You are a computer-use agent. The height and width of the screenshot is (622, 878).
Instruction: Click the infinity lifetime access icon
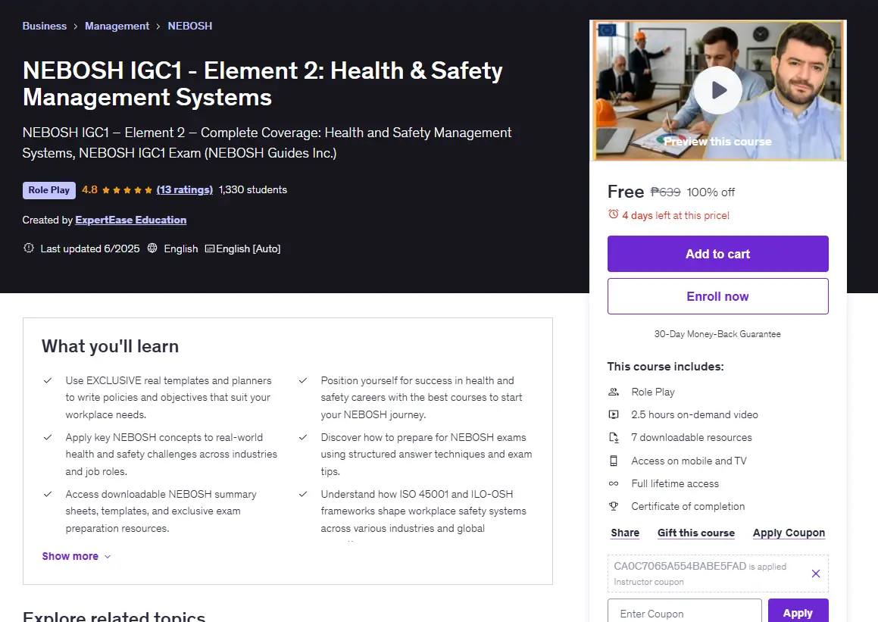pyautogui.click(x=614, y=483)
